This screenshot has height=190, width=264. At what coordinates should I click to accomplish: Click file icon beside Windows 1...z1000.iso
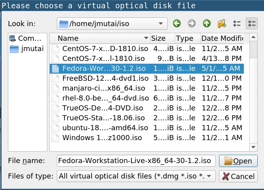(56, 138)
